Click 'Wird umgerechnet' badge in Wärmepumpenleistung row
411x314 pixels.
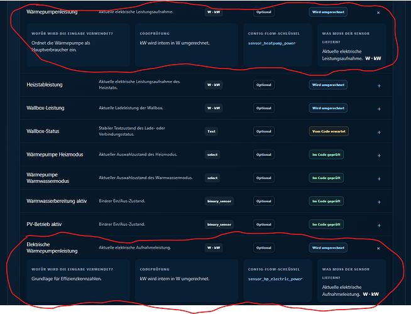(x=328, y=12)
